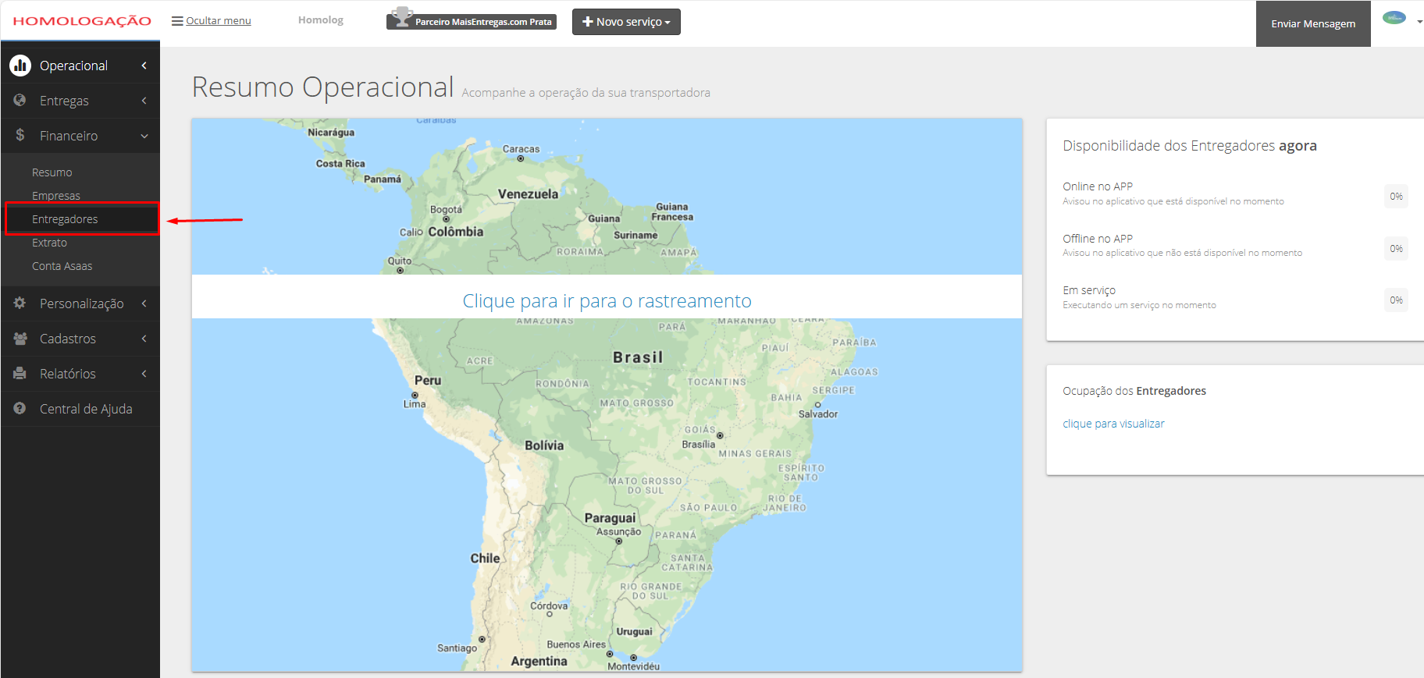Click 'Clique para ir para o rastreamento'
Image resolution: width=1424 pixels, height=678 pixels.
click(607, 300)
